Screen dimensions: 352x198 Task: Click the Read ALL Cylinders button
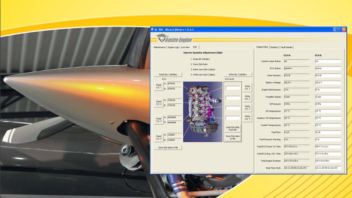(168, 74)
